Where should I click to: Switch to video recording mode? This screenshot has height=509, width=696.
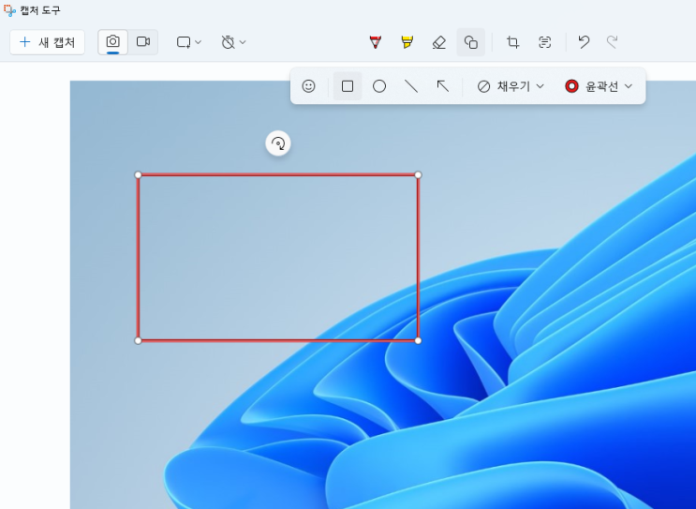click(x=143, y=42)
